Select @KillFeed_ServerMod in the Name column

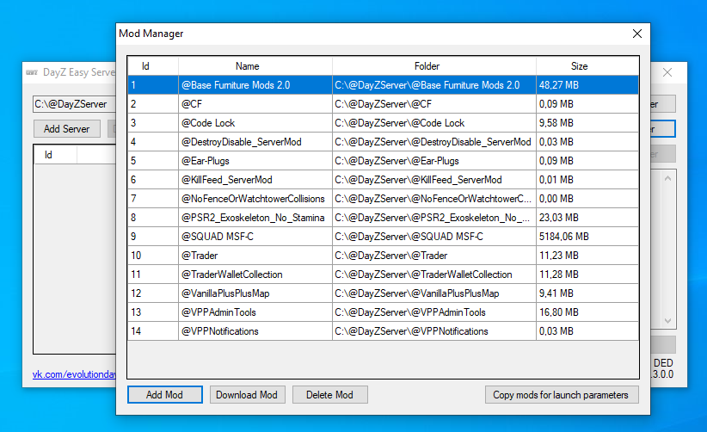click(x=255, y=180)
